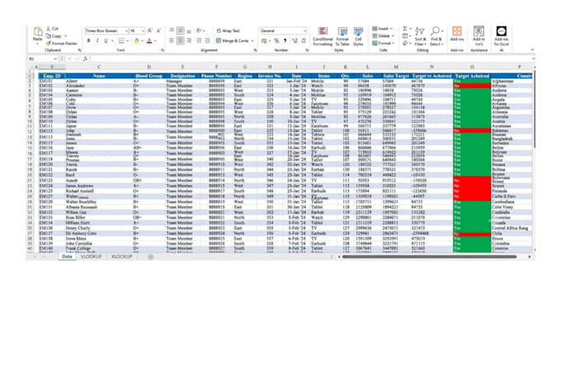Select bottom align in the Alignment group
This screenshot has width=561, height=379.
coord(189,31)
